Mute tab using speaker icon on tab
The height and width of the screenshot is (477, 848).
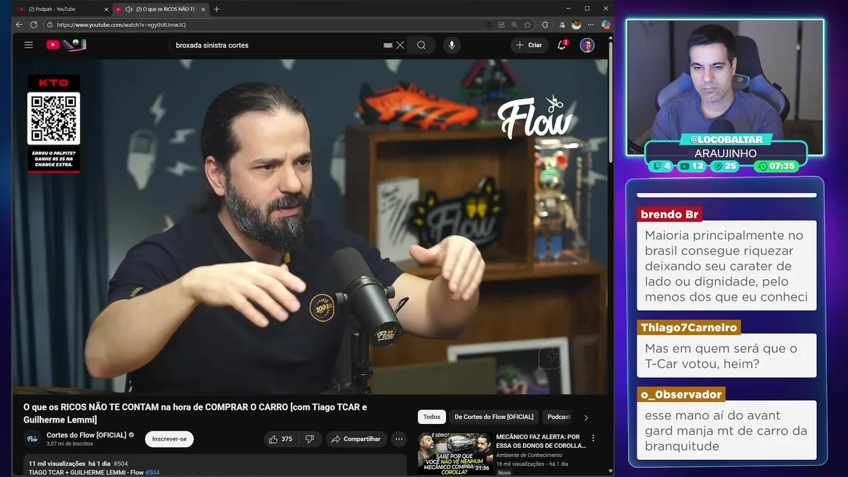[129, 9]
